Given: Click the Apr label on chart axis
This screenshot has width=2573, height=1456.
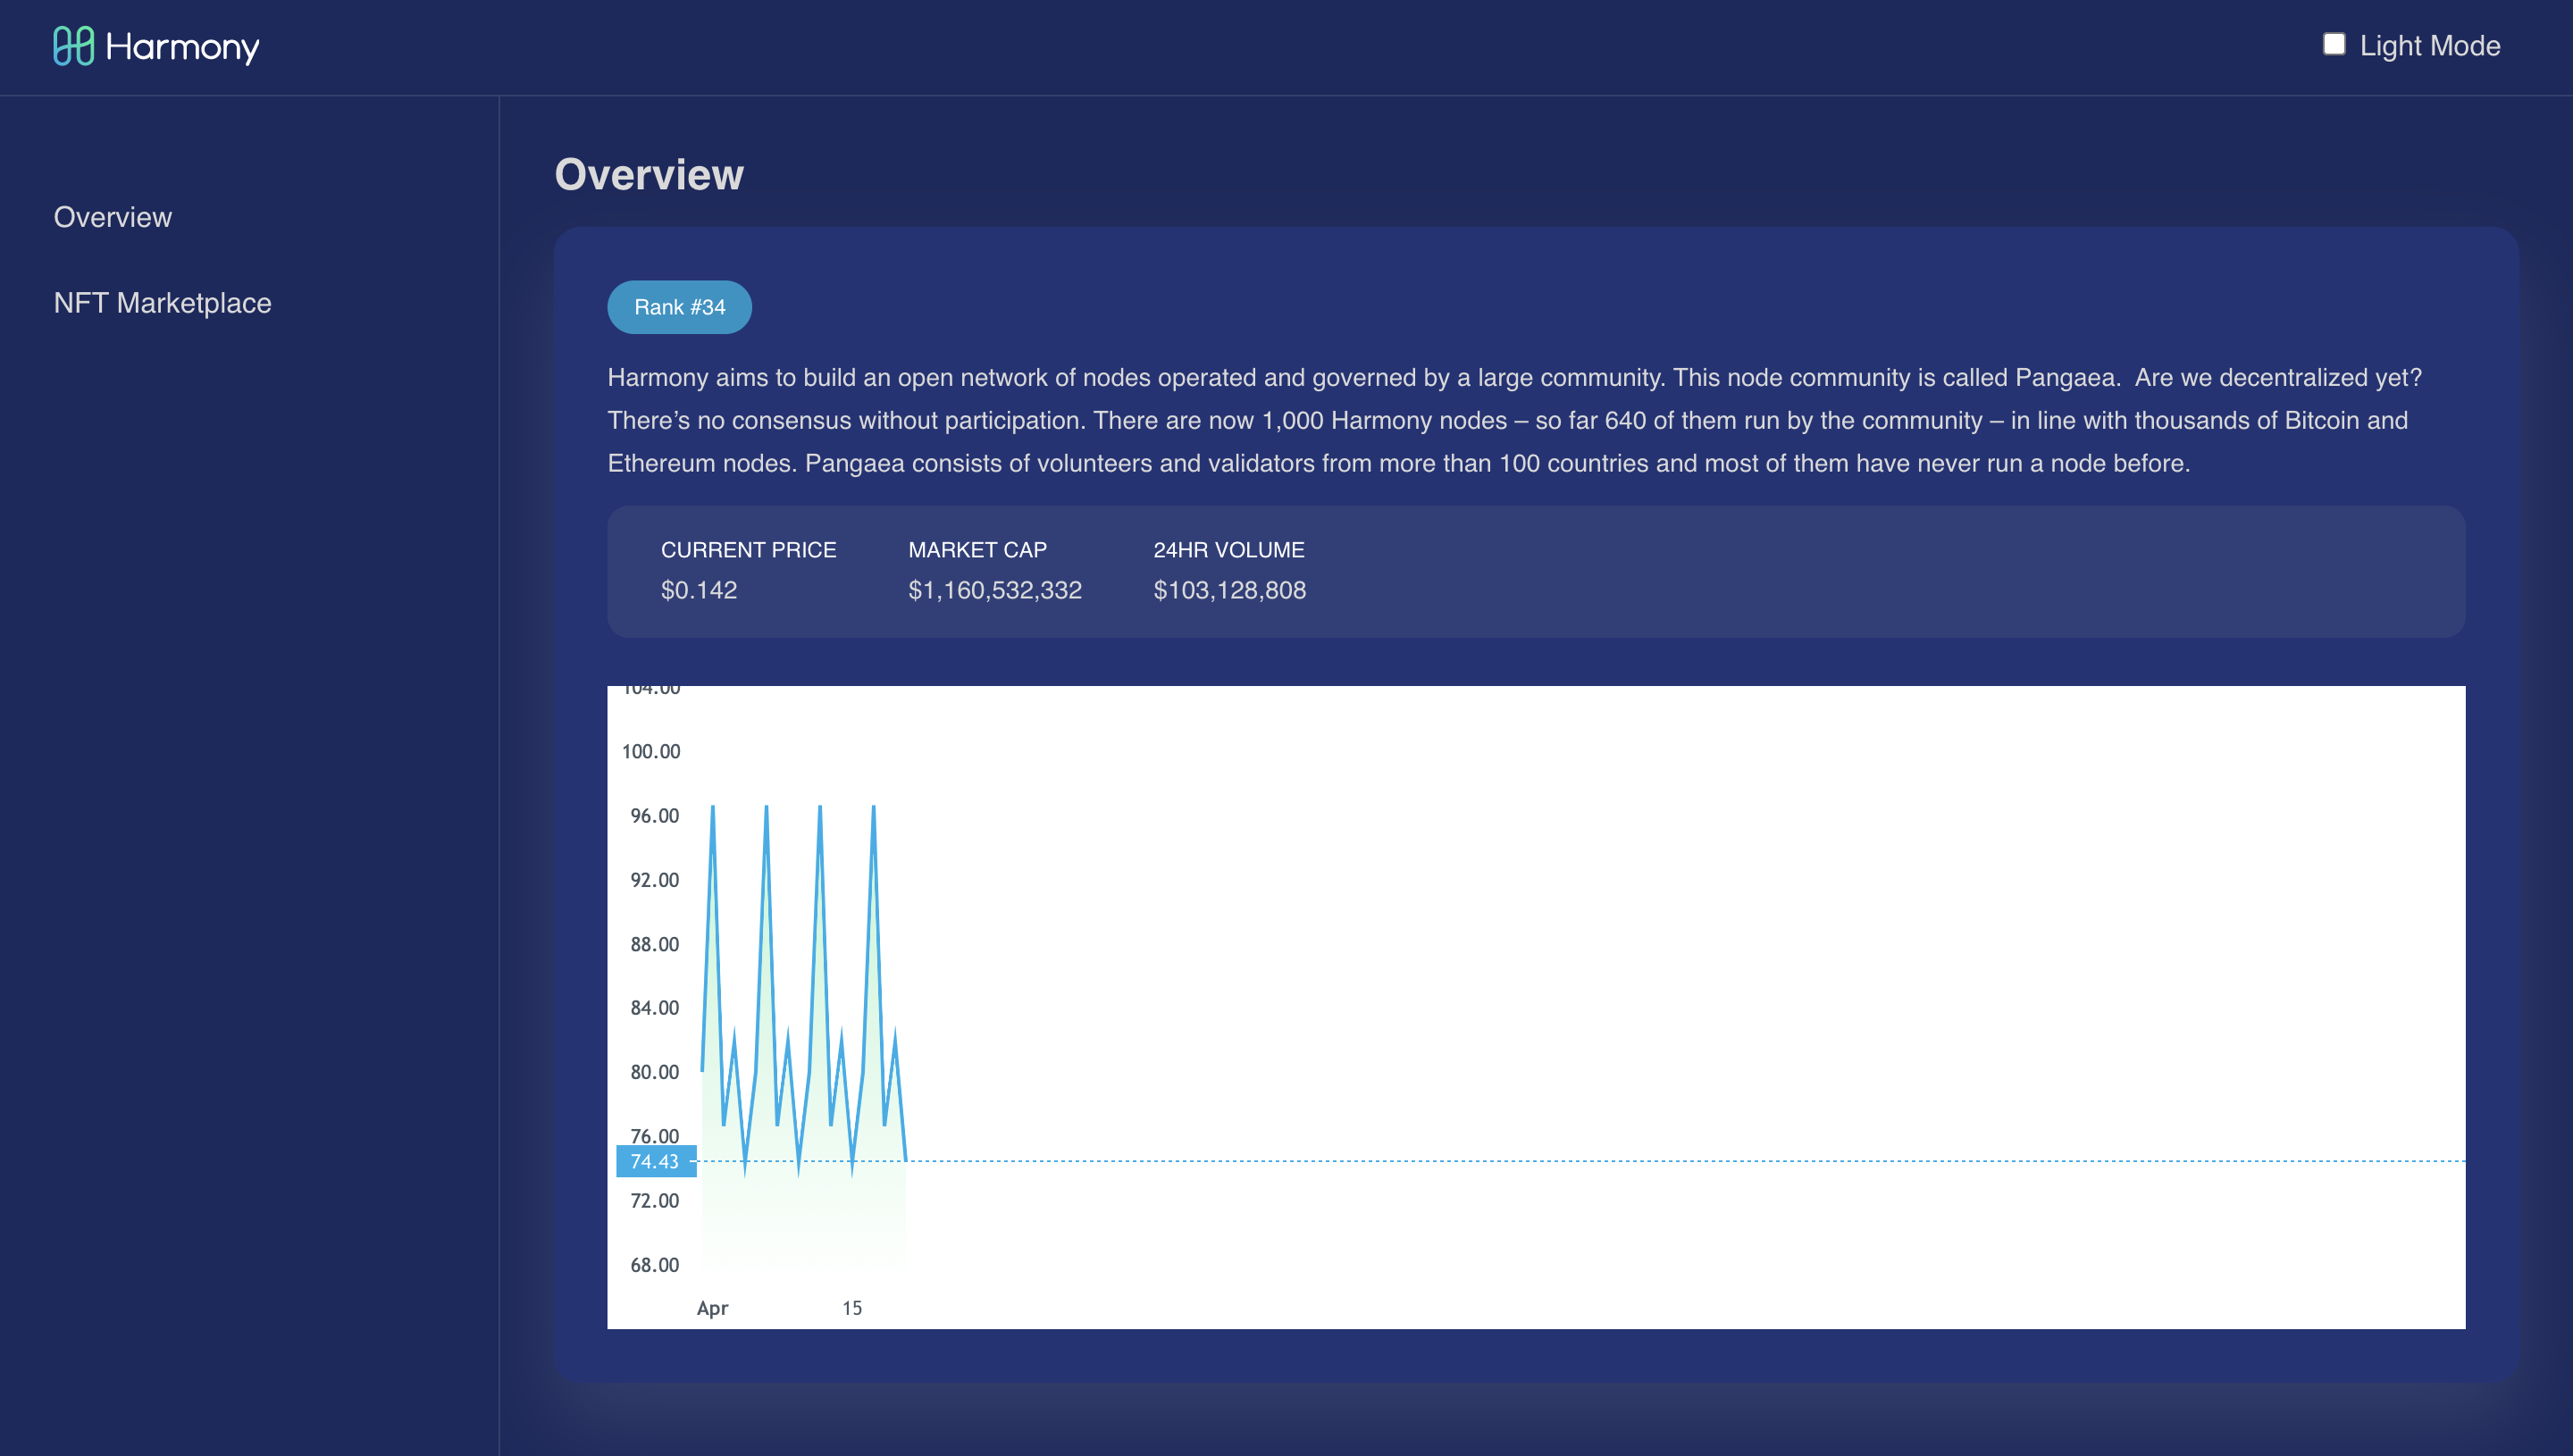Looking at the screenshot, I should tap(712, 1308).
